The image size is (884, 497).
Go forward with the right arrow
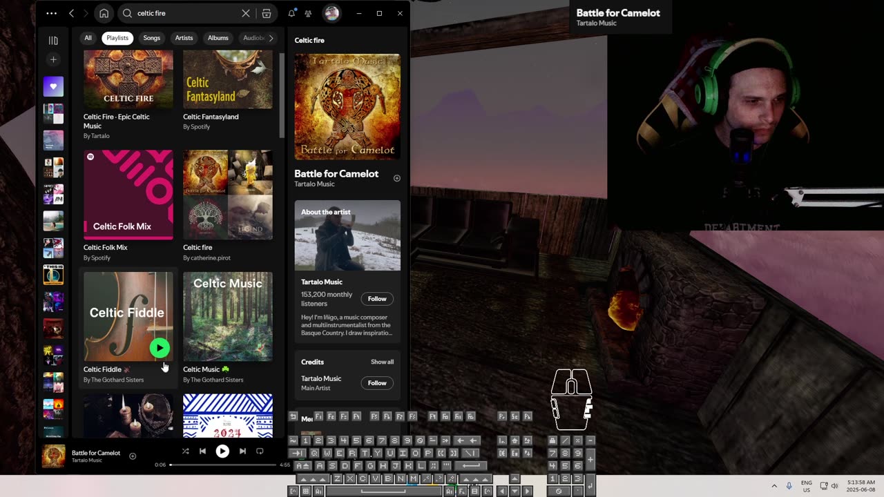pos(86,13)
